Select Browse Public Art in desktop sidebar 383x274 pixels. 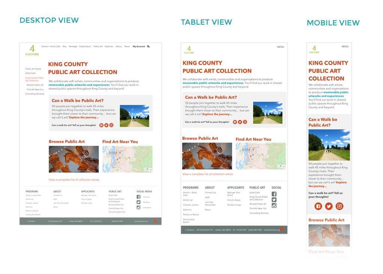coord(35,85)
